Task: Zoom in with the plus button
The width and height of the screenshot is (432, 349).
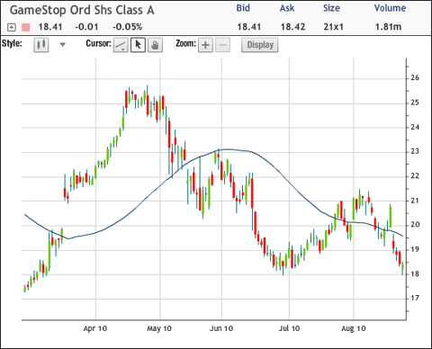Action: click(205, 45)
